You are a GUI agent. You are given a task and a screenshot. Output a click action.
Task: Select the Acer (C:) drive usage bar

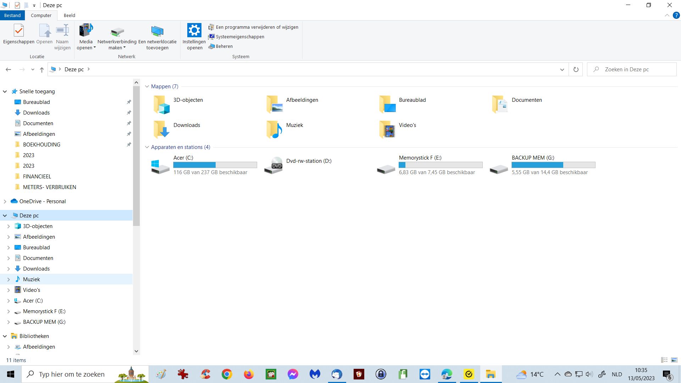click(x=215, y=165)
